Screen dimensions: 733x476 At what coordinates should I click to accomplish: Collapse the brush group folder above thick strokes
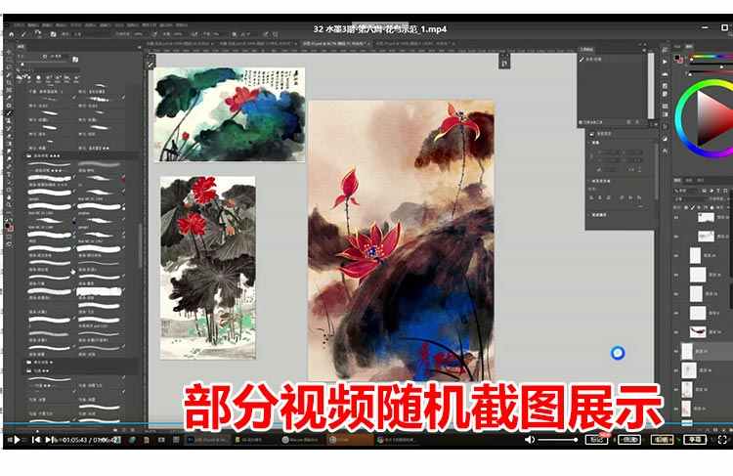(29, 155)
